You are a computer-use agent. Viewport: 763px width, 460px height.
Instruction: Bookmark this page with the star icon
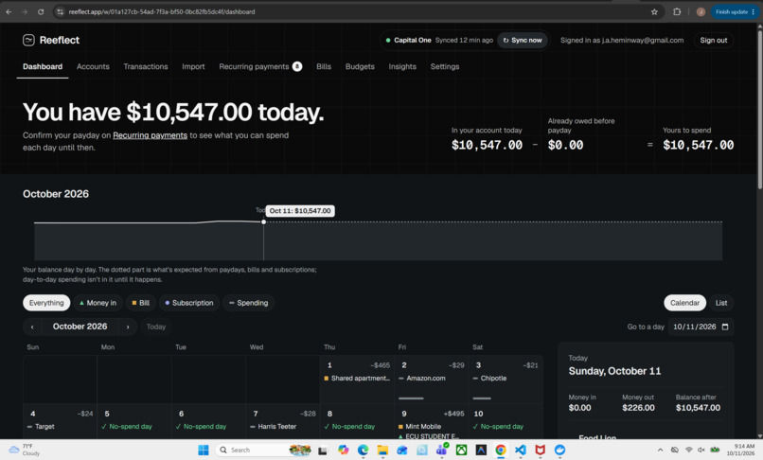(654, 11)
